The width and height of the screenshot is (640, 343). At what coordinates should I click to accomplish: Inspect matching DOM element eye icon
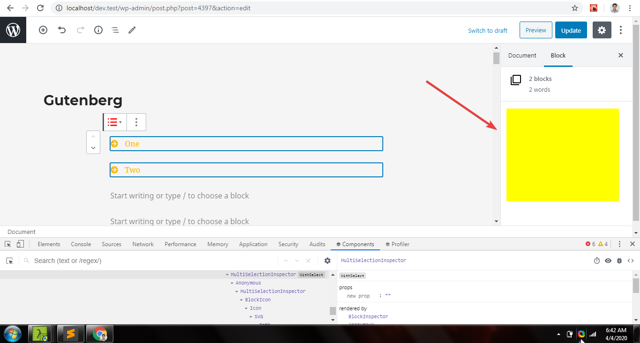click(608, 261)
